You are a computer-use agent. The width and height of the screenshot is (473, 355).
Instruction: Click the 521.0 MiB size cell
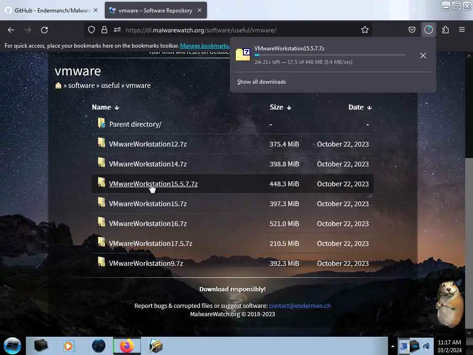coord(284,224)
